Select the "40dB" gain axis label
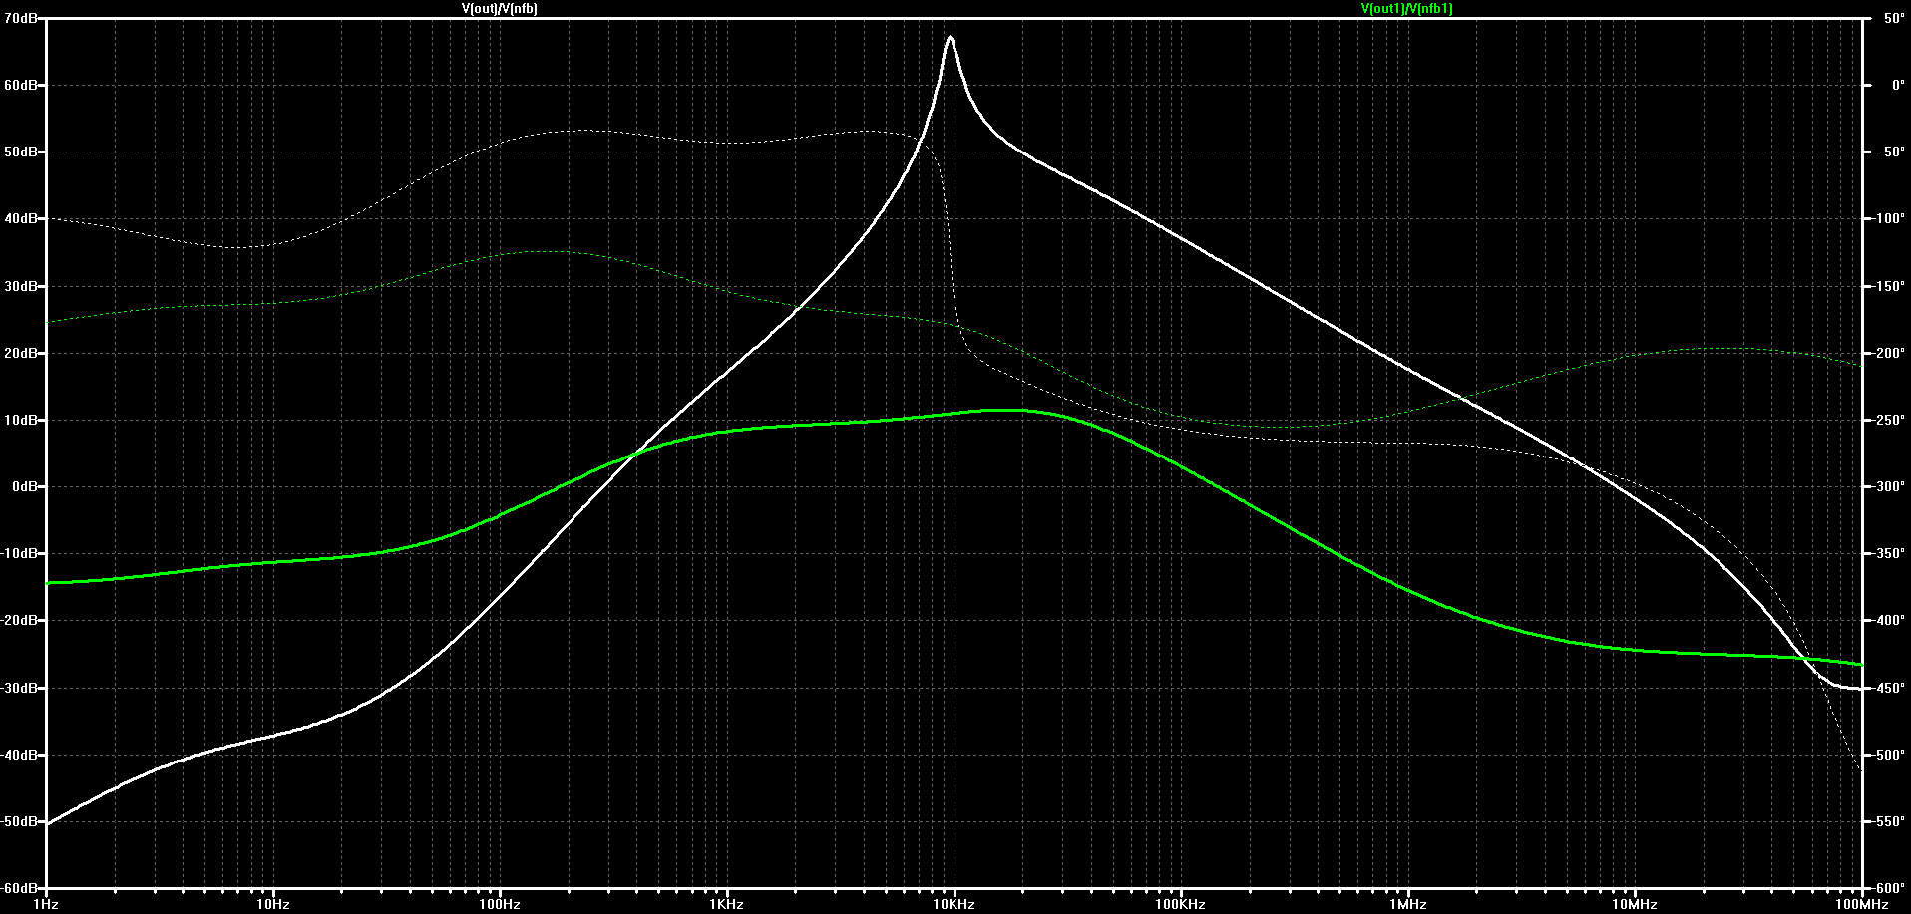 [21, 218]
